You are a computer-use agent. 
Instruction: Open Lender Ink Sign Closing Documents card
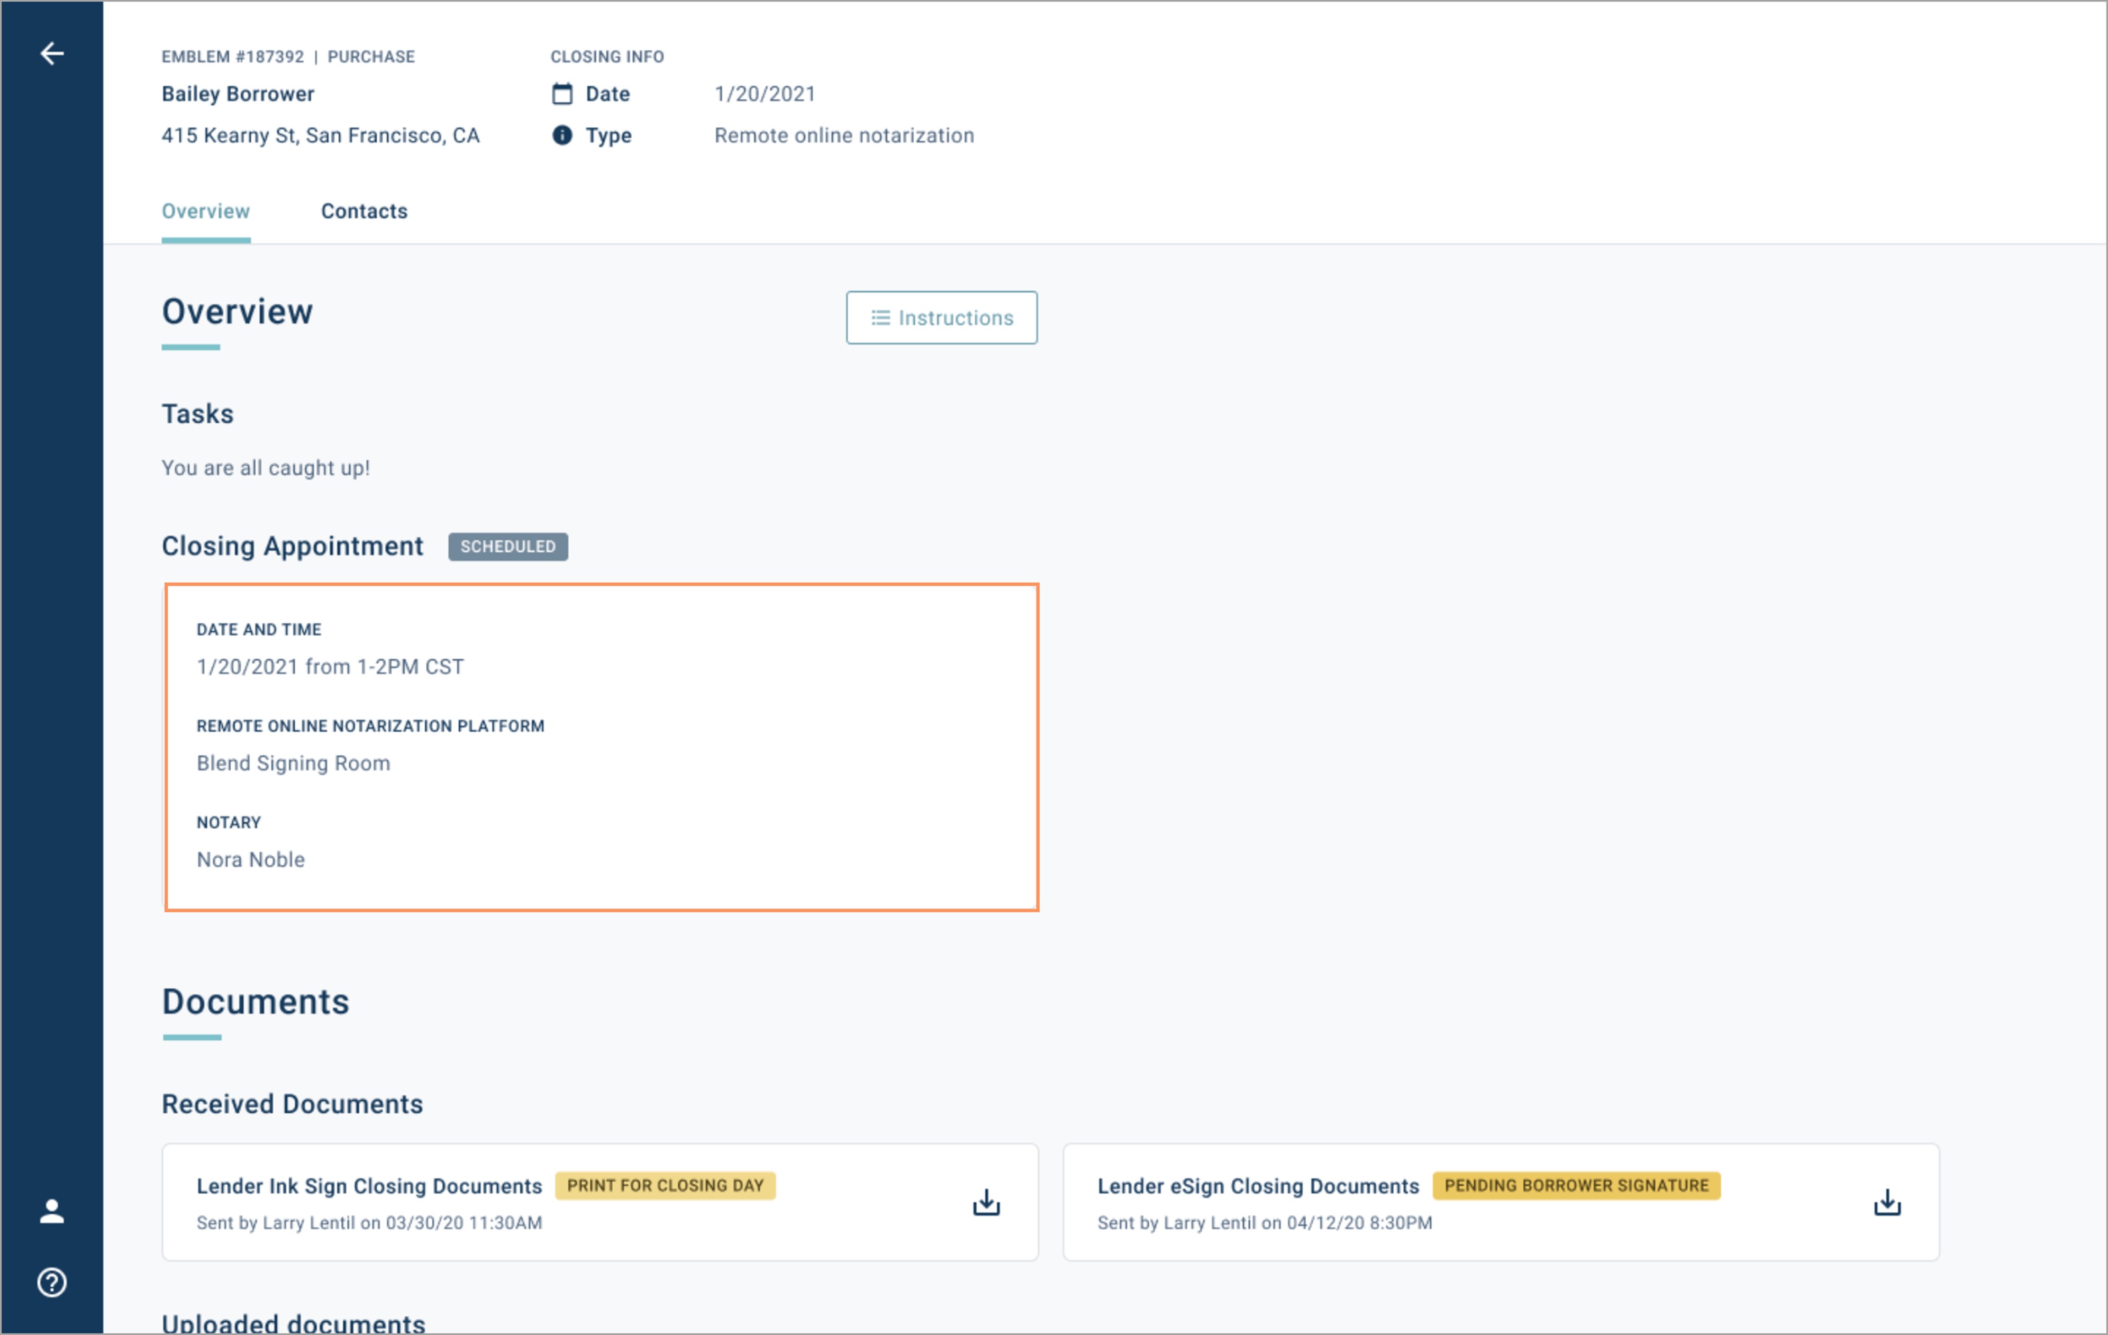click(369, 1186)
